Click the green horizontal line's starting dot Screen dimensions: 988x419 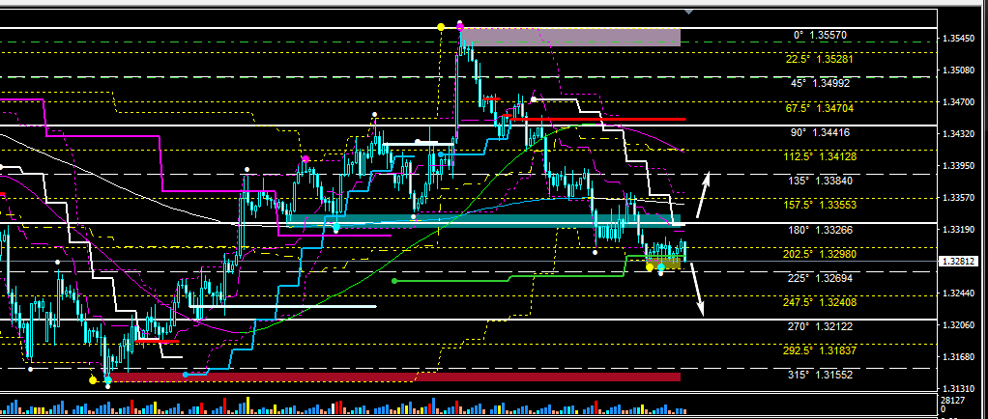tap(394, 281)
